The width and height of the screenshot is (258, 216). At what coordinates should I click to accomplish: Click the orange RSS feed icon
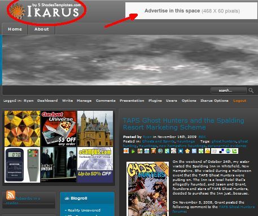(11, 195)
